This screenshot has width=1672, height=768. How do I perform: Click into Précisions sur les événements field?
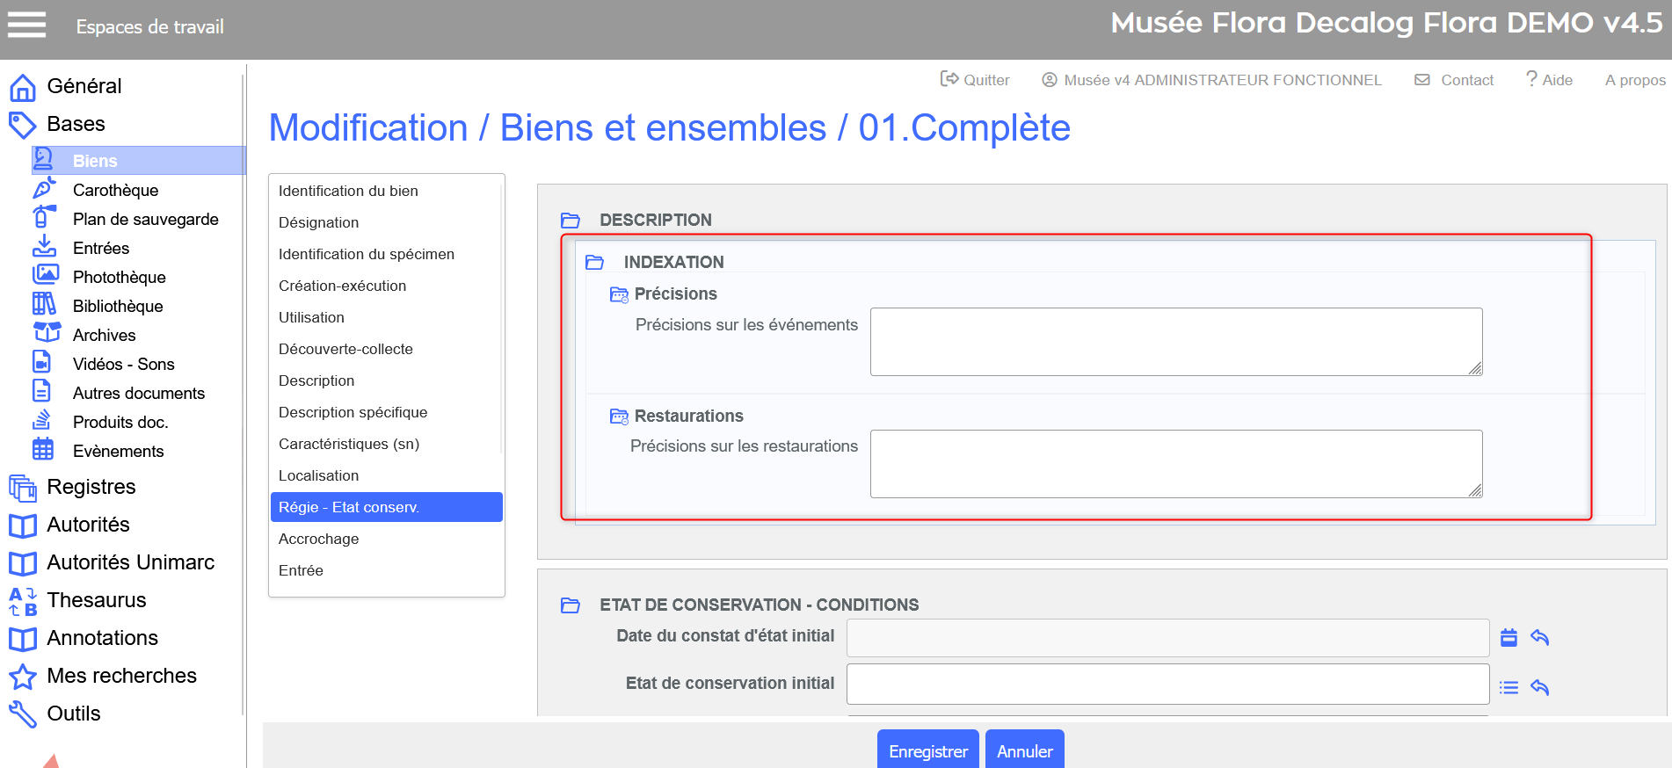[x=1175, y=342]
